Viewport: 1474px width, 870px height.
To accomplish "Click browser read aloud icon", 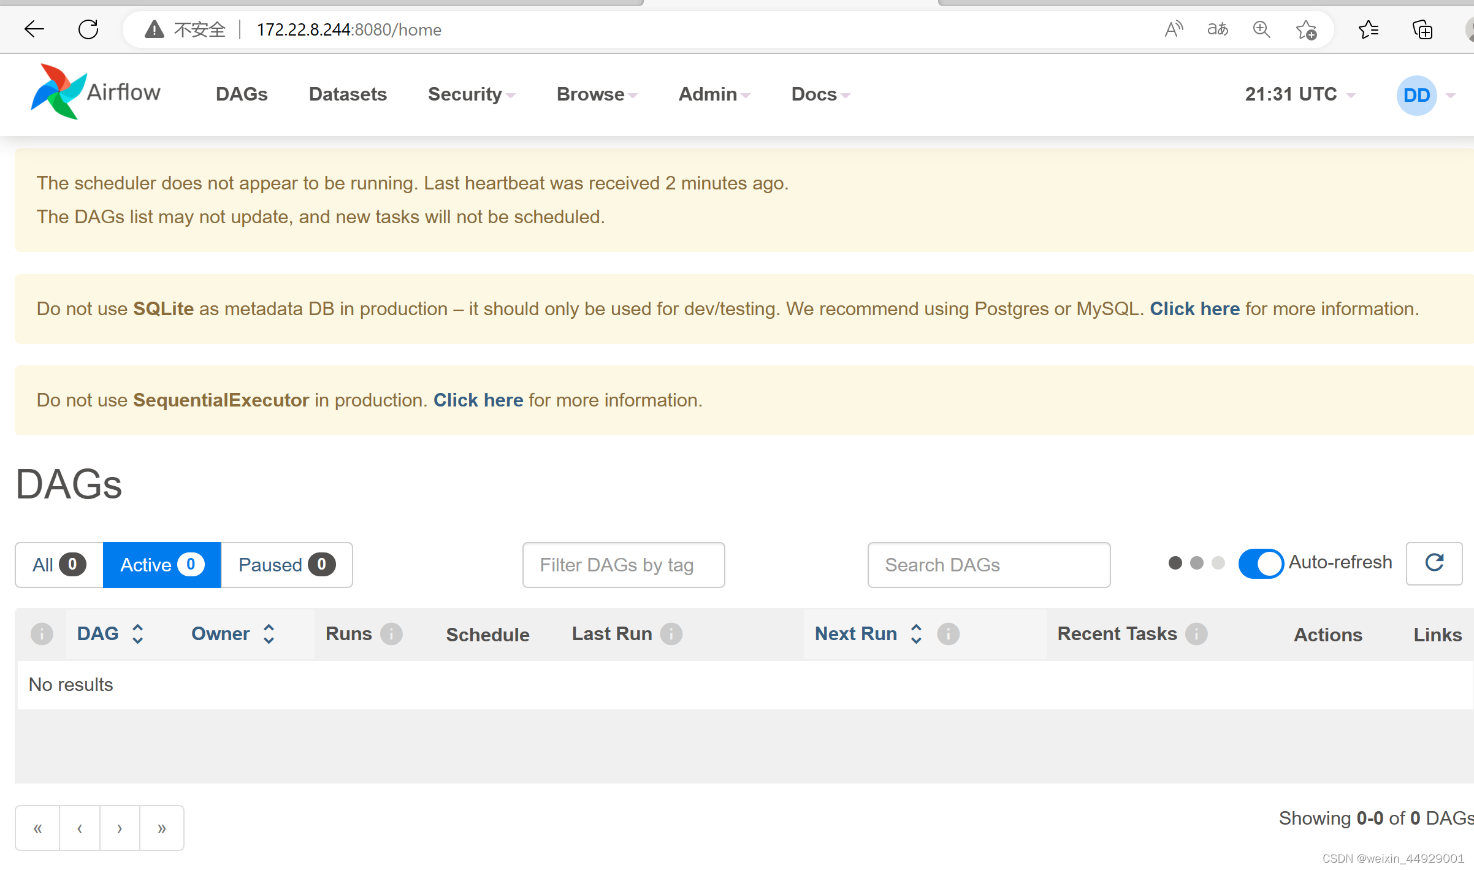I will [1174, 29].
